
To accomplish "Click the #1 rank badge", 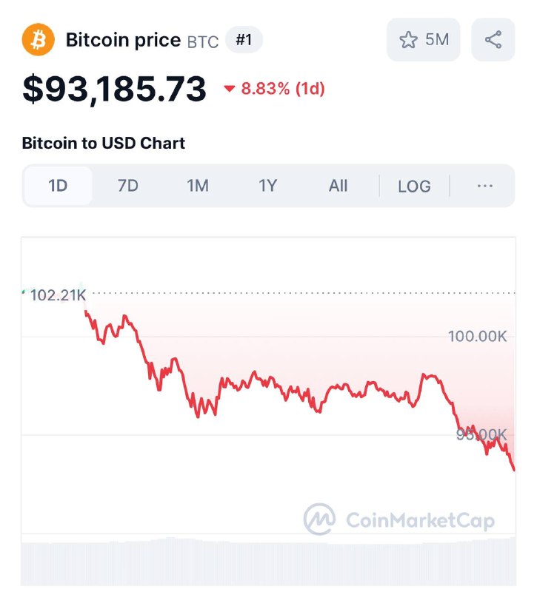I will tap(244, 40).
